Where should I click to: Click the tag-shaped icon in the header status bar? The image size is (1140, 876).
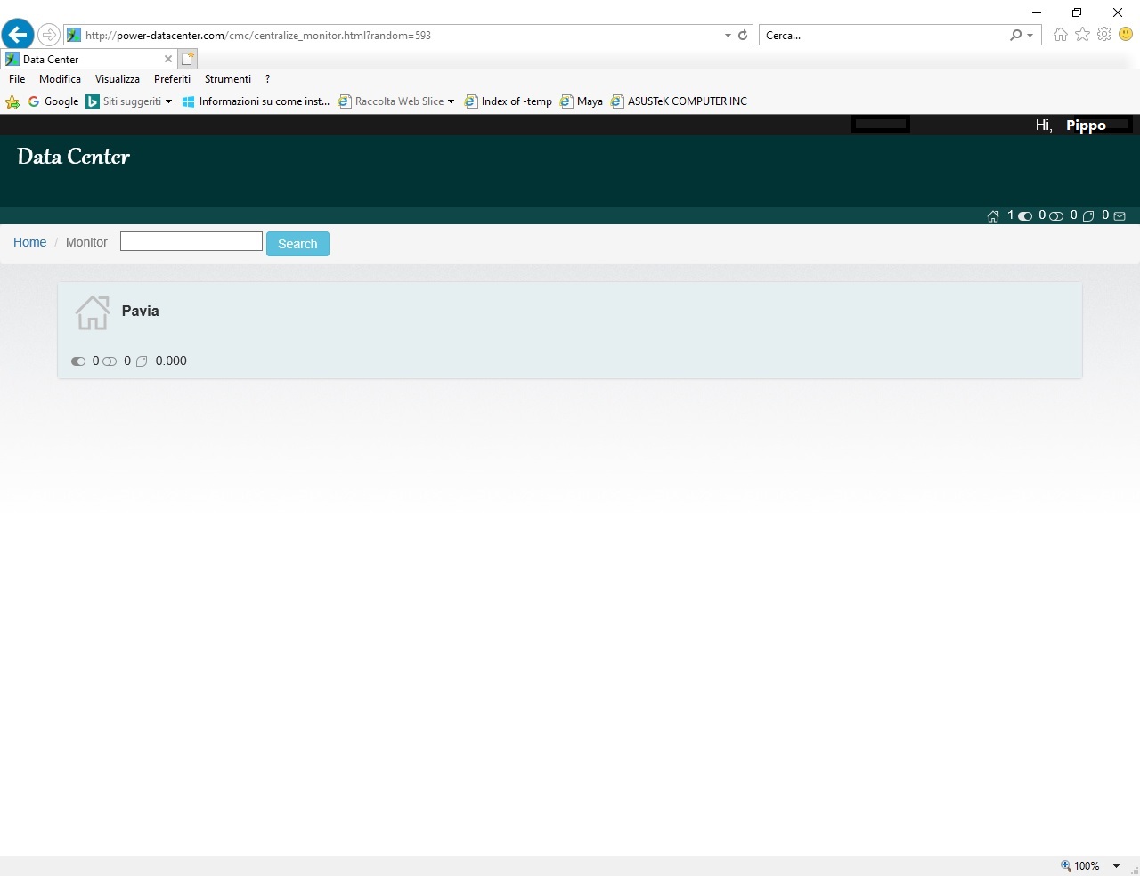point(1088,216)
